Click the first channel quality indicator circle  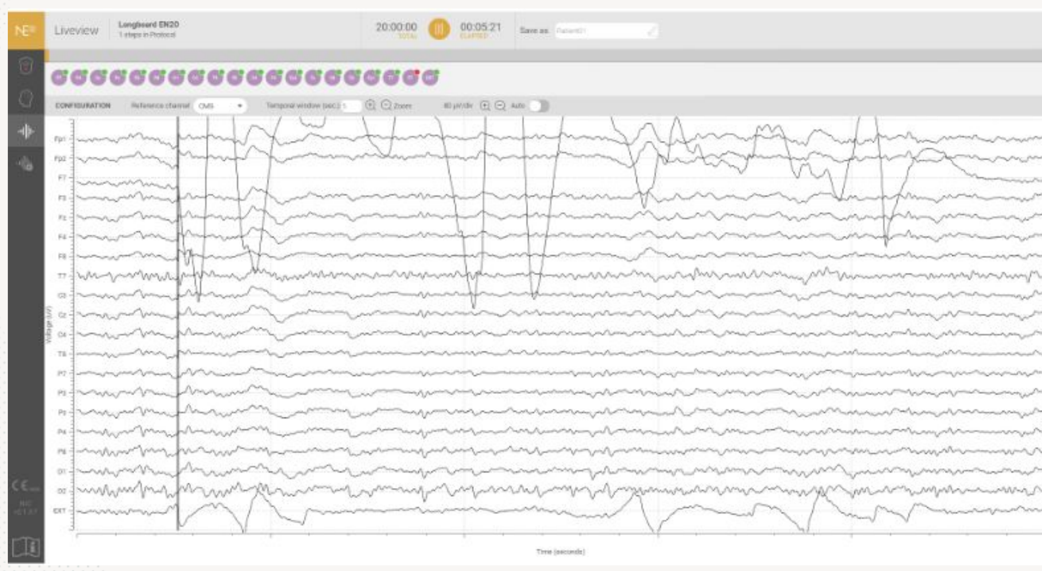[59, 77]
